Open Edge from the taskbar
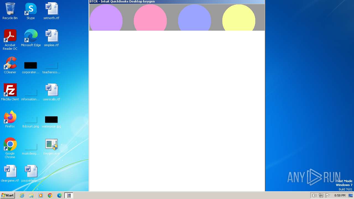 click(59, 195)
